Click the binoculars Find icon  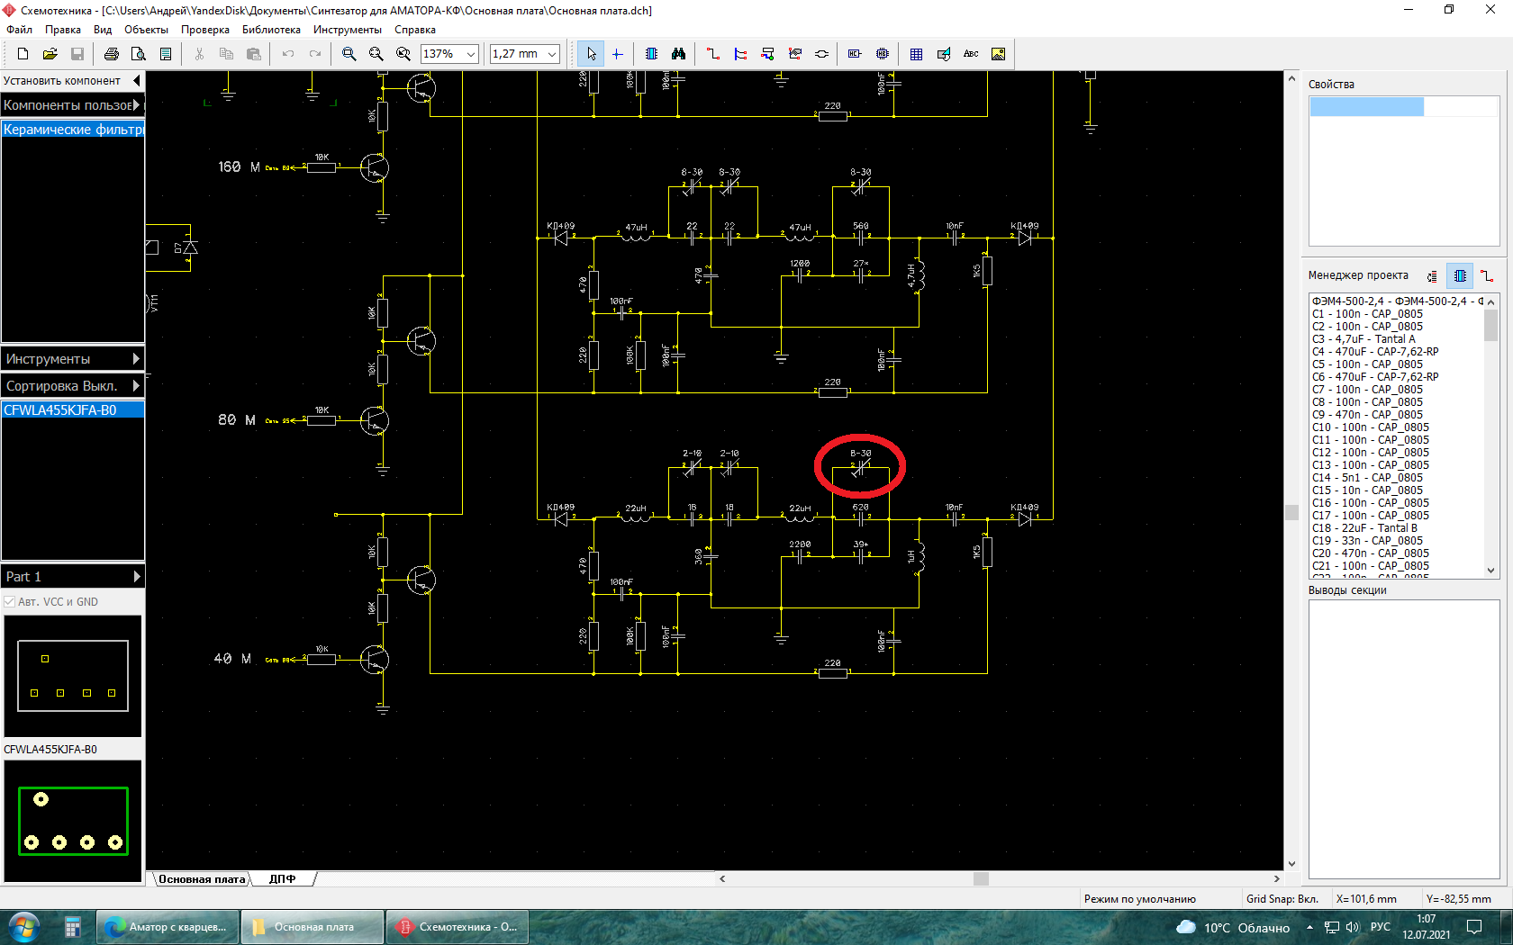click(678, 54)
